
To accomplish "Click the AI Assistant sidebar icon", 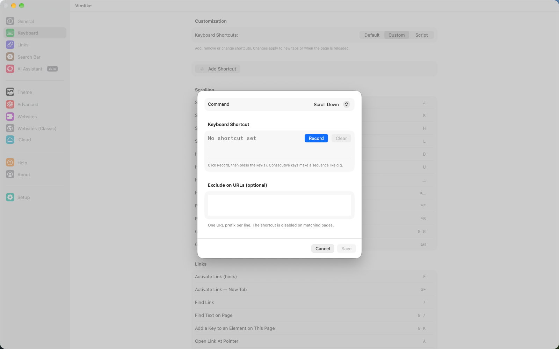I will [10, 69].
